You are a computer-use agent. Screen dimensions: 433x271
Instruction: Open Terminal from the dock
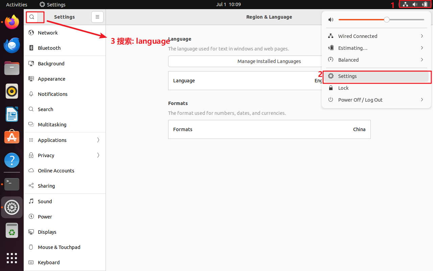tap(12, 184)
